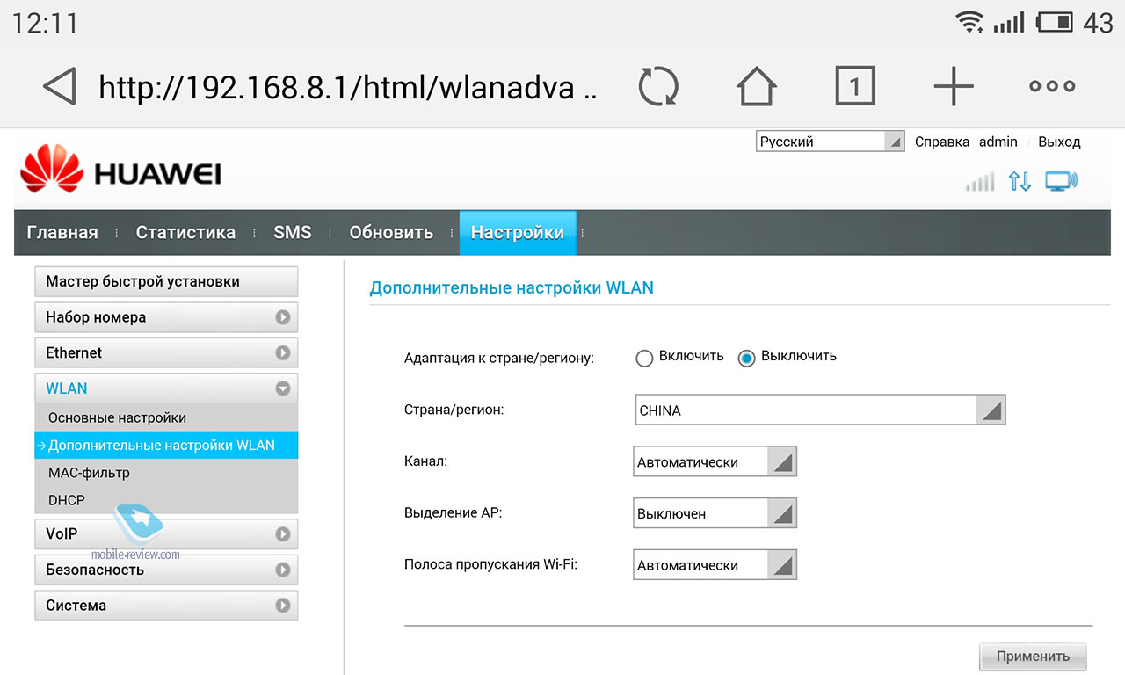1125x675 pixels.
Task: Open the Канал dropdown
Action: coord(714,462)
